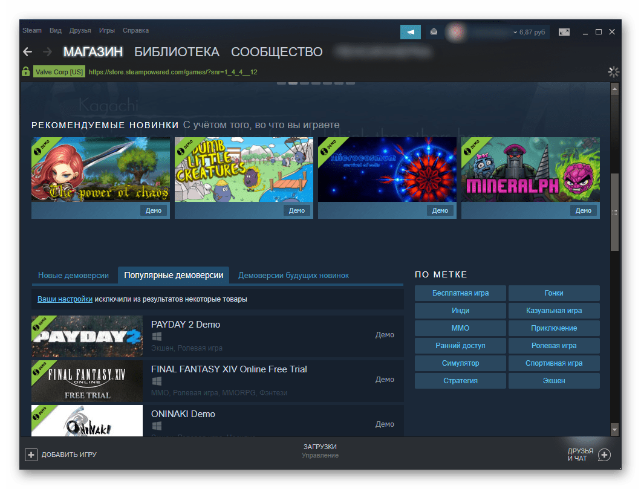Open the Steam menu
The image size is (641, 489).
(x=32, y=30)
